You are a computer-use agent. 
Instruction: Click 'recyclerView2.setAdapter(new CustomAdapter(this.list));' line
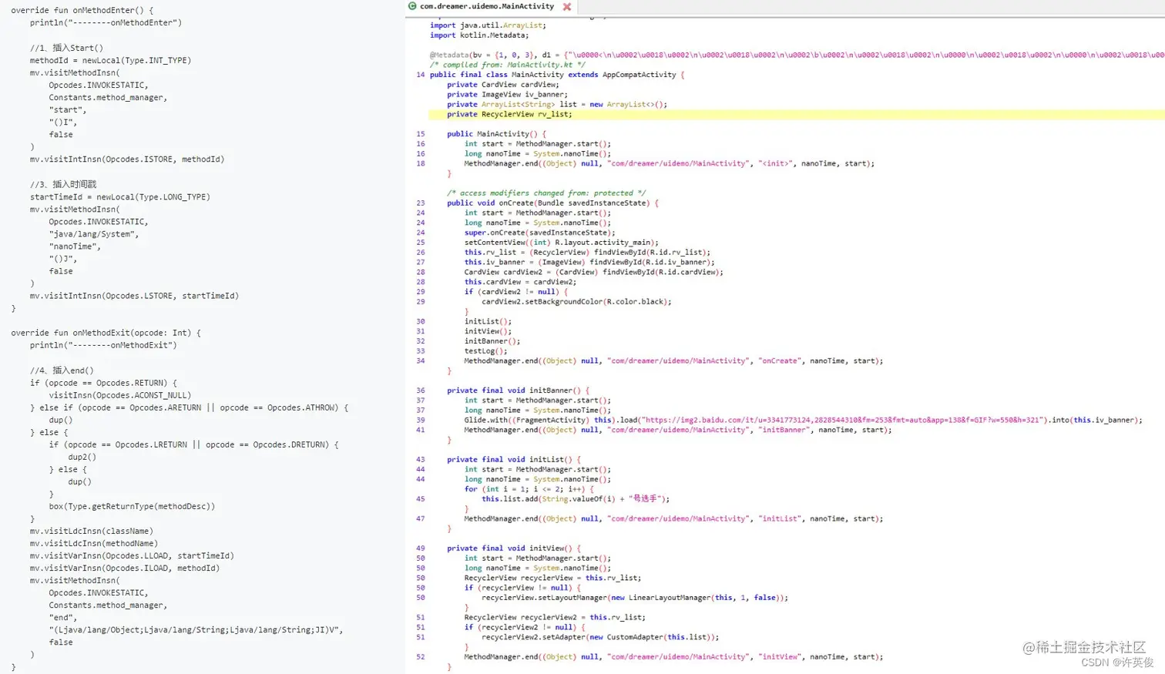(x=601, y=637)
